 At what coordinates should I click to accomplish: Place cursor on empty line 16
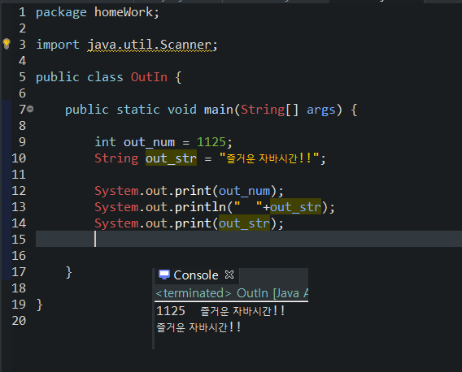click(249, 256)
